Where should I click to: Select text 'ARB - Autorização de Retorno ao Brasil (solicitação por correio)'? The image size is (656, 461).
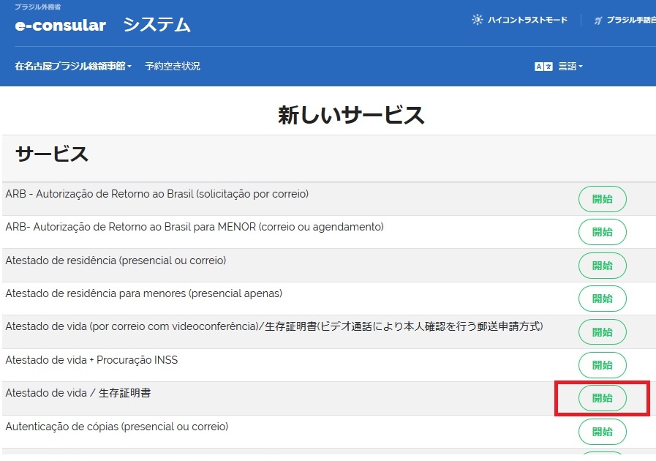coord(157,194)
